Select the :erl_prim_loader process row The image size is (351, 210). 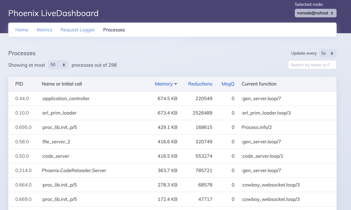(172, 113)
